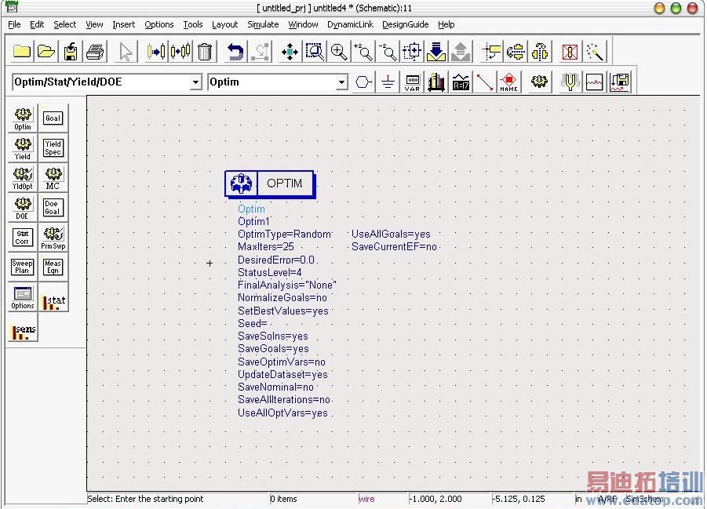
Task: Open new data display window icon
Action: click(594, 82)
